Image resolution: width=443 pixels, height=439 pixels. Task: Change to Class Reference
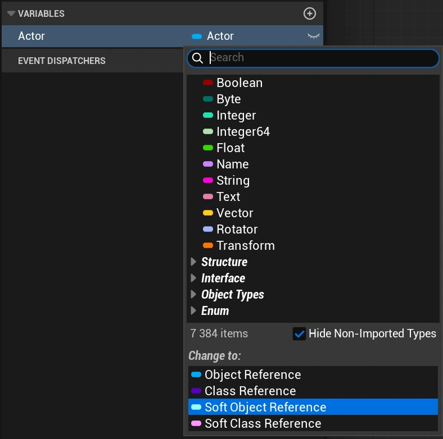click(x=313, y=391)
